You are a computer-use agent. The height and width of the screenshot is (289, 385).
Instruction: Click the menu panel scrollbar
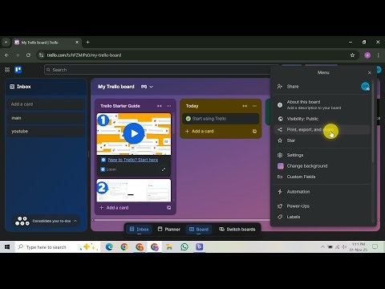[x=373, y=122]
